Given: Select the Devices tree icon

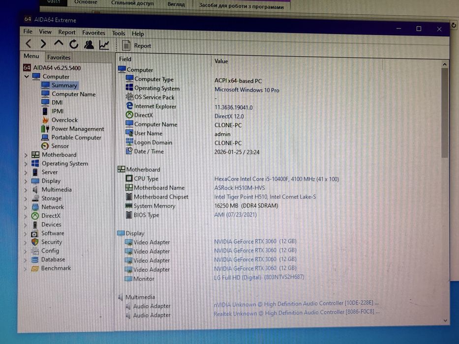Looking at the screenshot, I should click(x=35, y=225).
